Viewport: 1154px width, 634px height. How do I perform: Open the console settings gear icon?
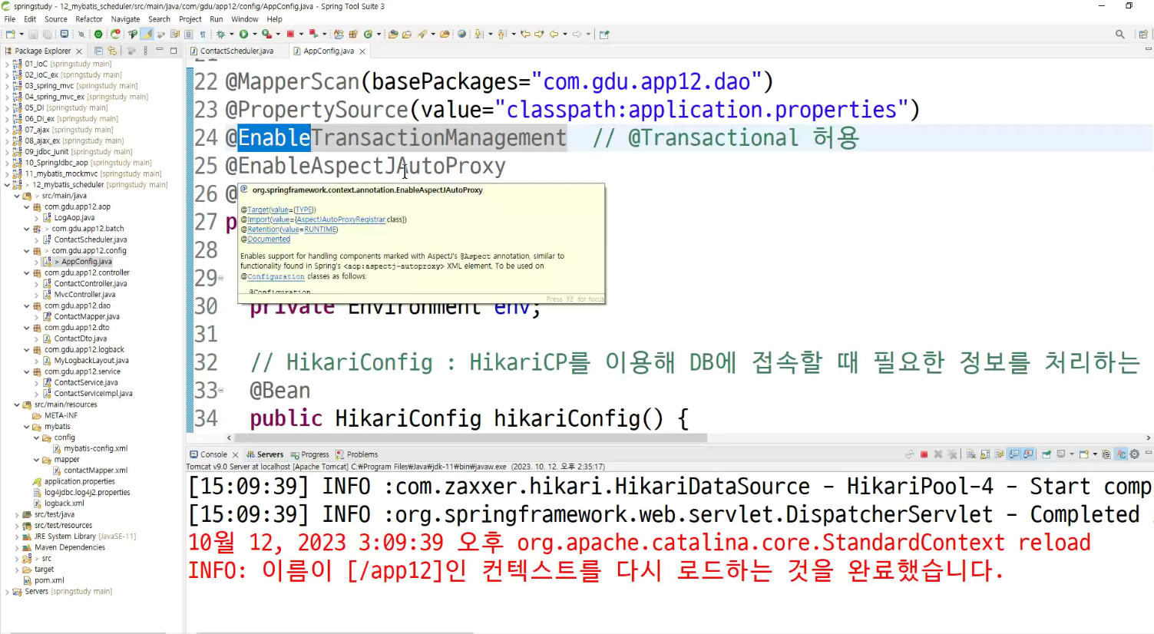click(x=1135, y=454)
